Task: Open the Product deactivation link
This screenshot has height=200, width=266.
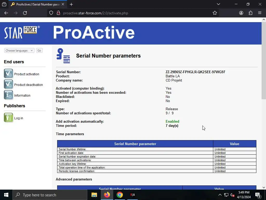Action: coord(29,85)
